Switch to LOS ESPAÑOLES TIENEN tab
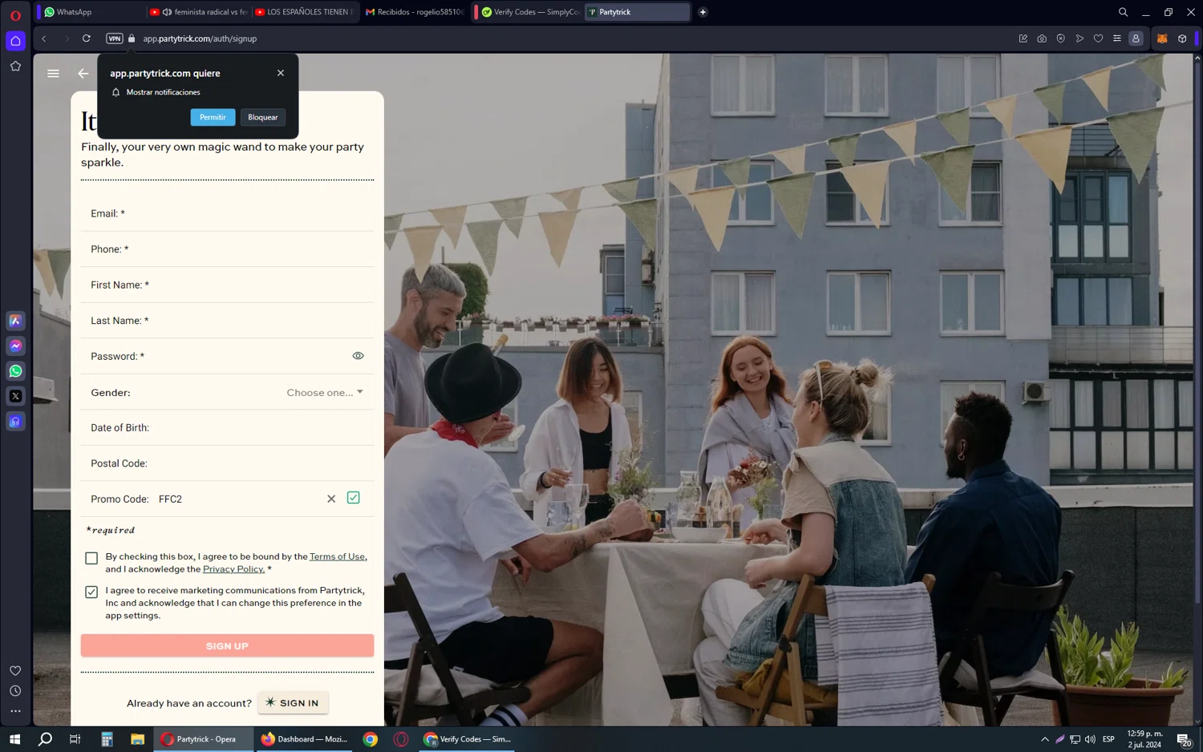The width and height of the screenshot is (1203, 752). [x=303, y=12]
